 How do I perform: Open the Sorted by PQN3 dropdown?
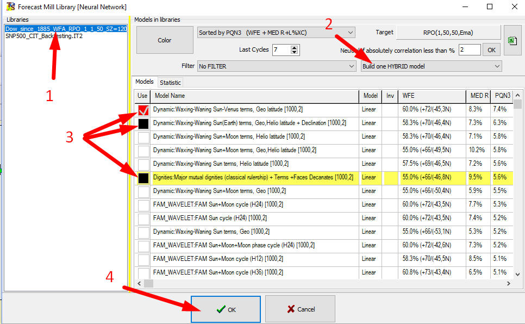pyautogui.click(x=276, y=33)
